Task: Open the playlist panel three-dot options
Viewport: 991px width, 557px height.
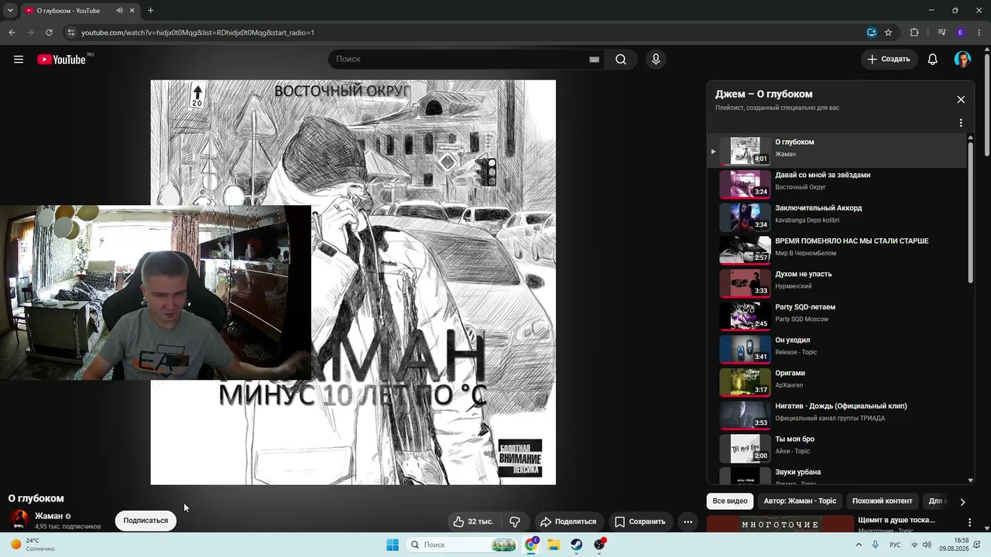Action: coord(961,123)
